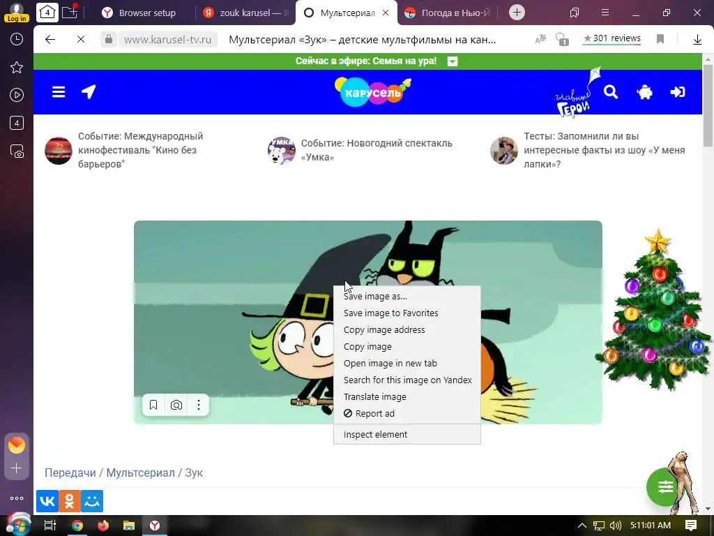Open the home tab group icon
The width and height of the screenshot is (714, 536).
coord(47,13)
